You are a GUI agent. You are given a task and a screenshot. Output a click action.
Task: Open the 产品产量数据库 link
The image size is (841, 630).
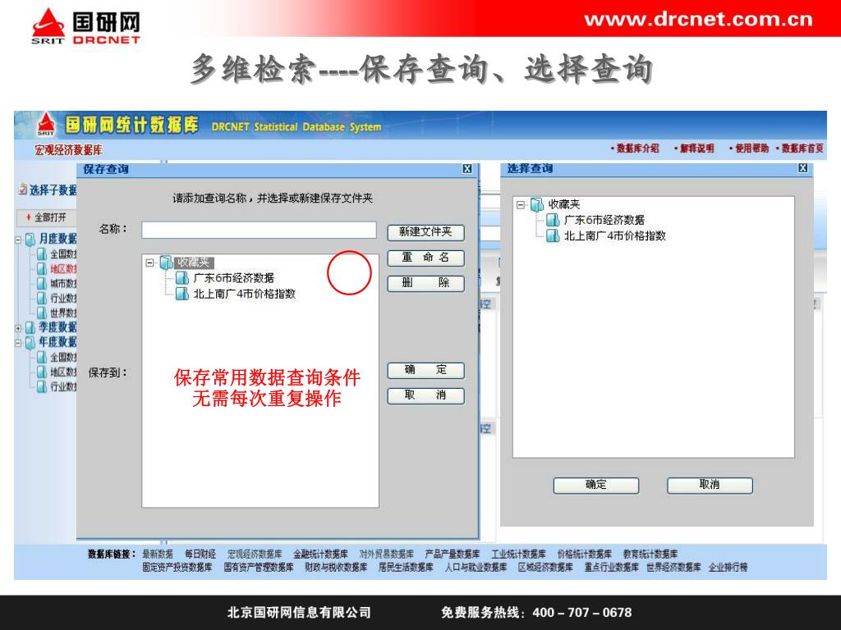click(x=453, y=554)
